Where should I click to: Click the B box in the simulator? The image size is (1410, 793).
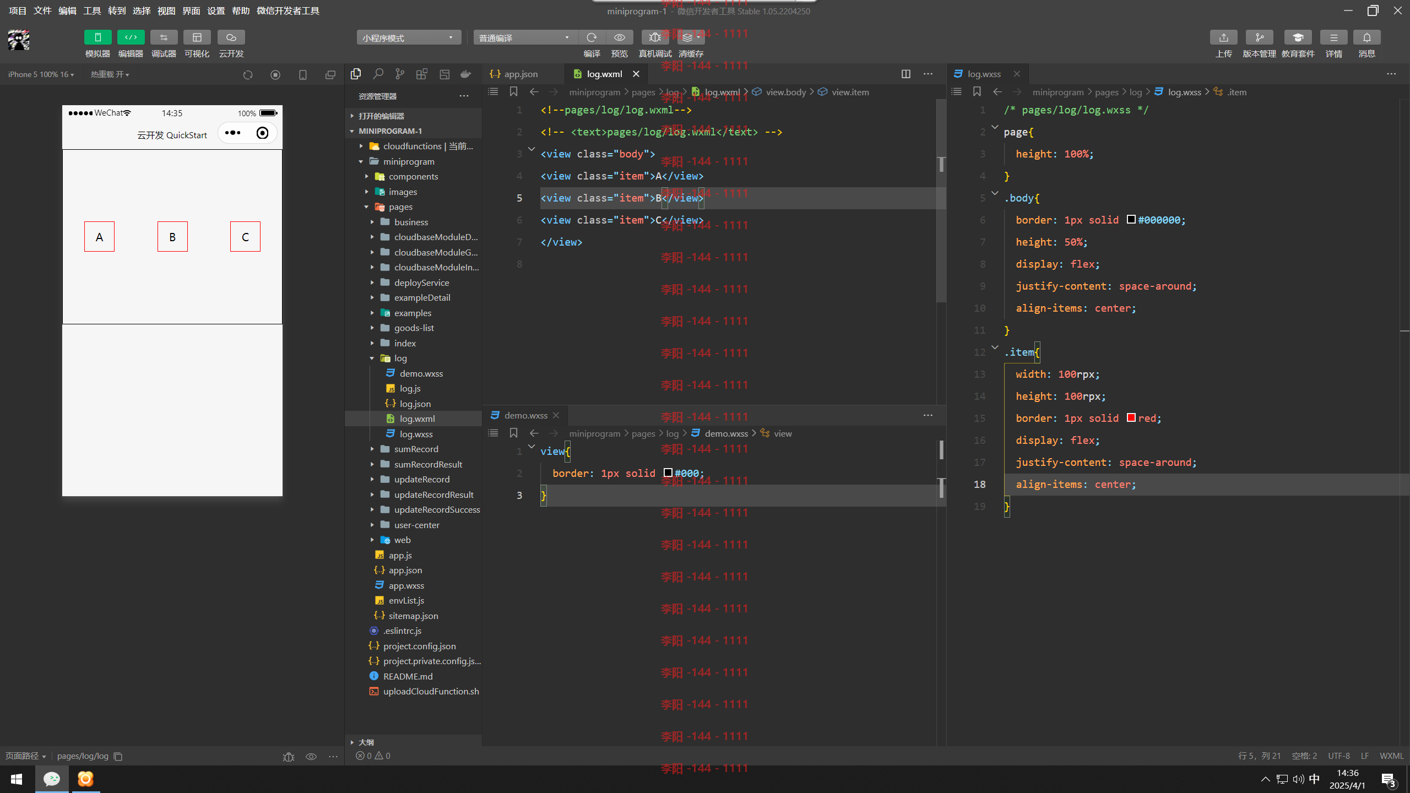click(x=172, y=237)
